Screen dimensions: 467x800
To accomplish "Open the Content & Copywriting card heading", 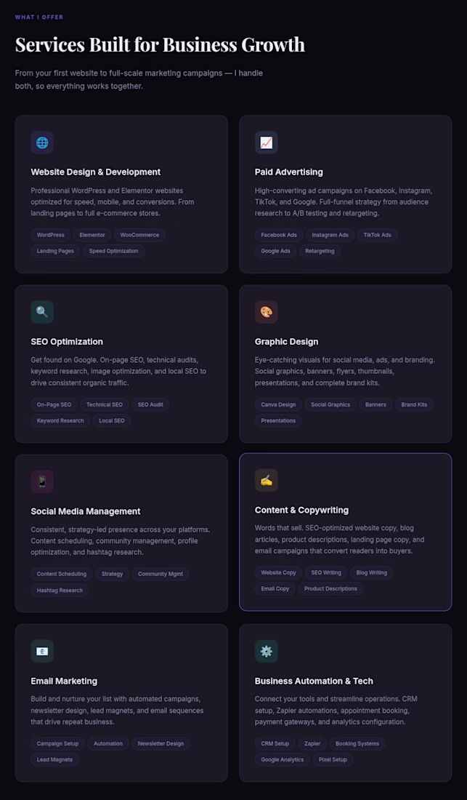I will tap(301, 511).
